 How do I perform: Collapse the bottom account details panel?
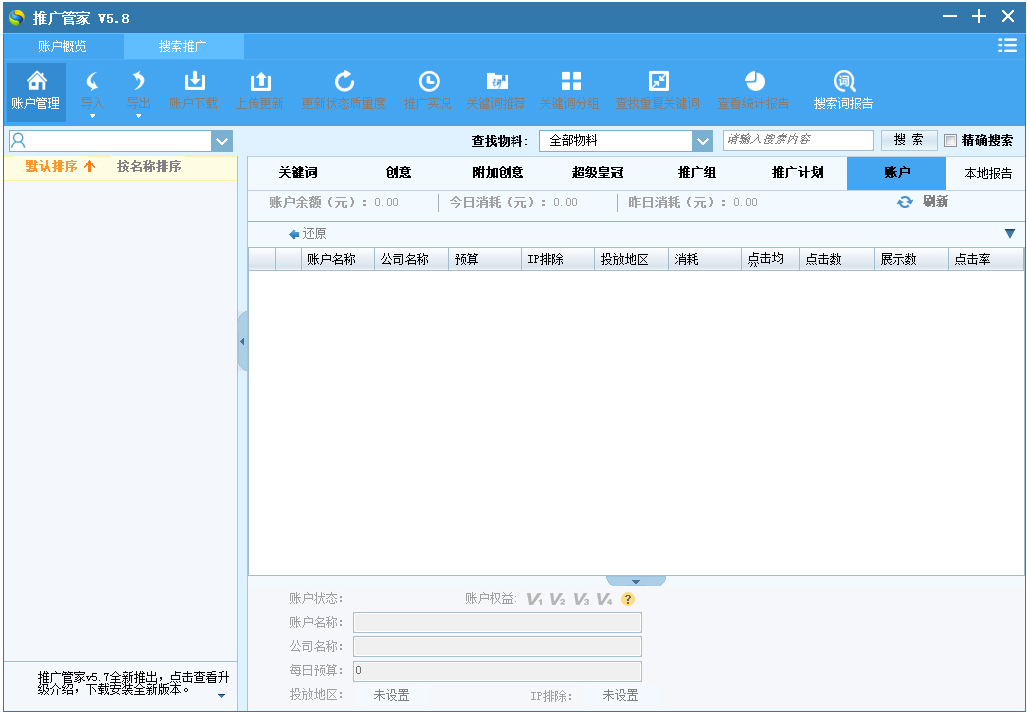pyautogui.click(x=636, y=581)
